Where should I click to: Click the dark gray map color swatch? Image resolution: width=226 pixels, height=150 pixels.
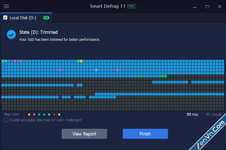(24, 114)
